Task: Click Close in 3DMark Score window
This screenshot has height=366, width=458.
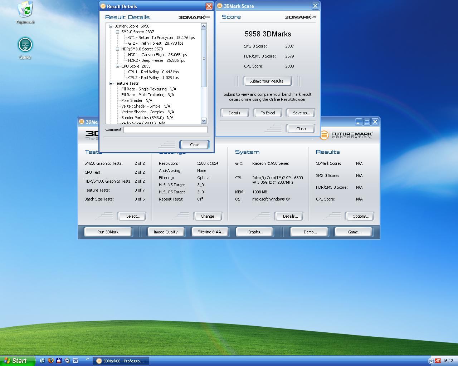Action: (301, 129)
